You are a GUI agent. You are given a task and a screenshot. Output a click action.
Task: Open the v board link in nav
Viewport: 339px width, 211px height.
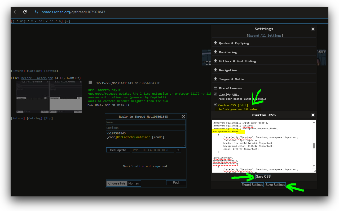pyautogui.click(x=32, y=21)
